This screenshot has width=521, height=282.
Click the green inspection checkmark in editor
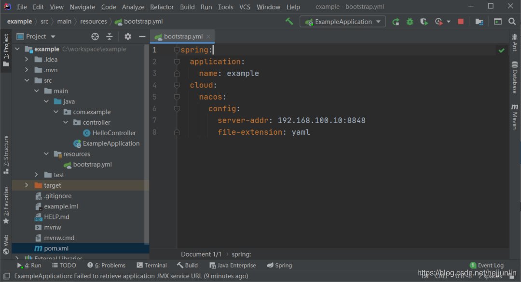[x=501, y=51]
